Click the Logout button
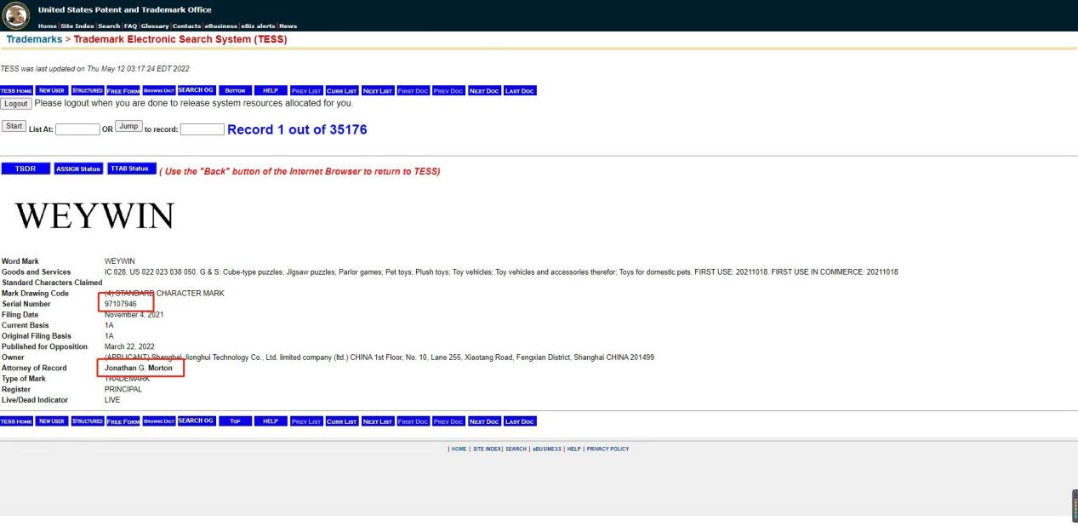Screen dimensions: 1078x526 pyautogui.click(x=16, y=104)
